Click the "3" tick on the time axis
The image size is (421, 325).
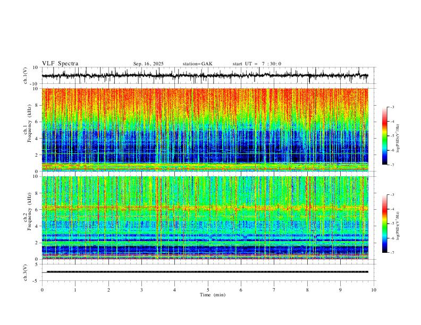(x=141, y=290)
